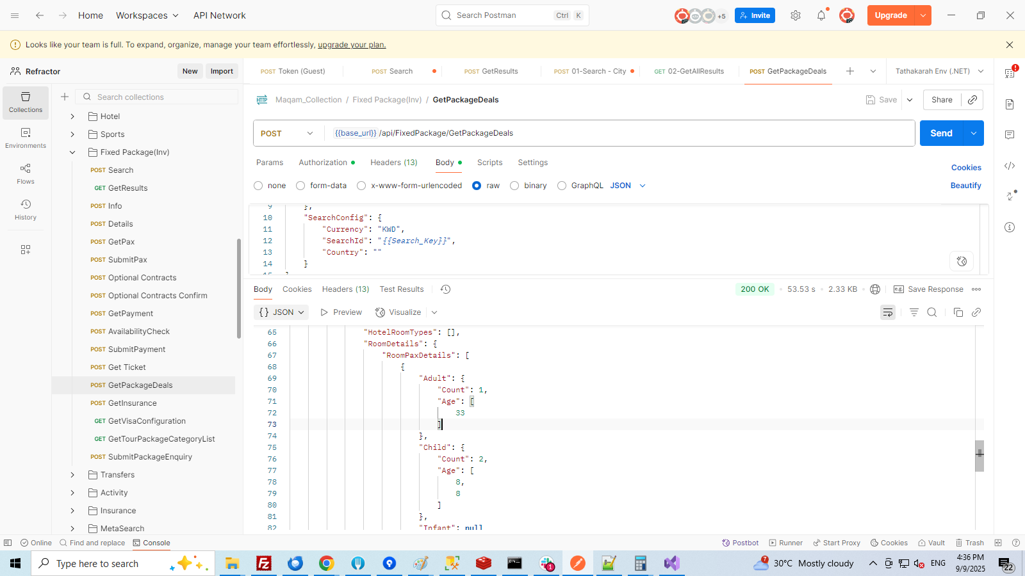Select the form-data body radio option

[300, 186]
